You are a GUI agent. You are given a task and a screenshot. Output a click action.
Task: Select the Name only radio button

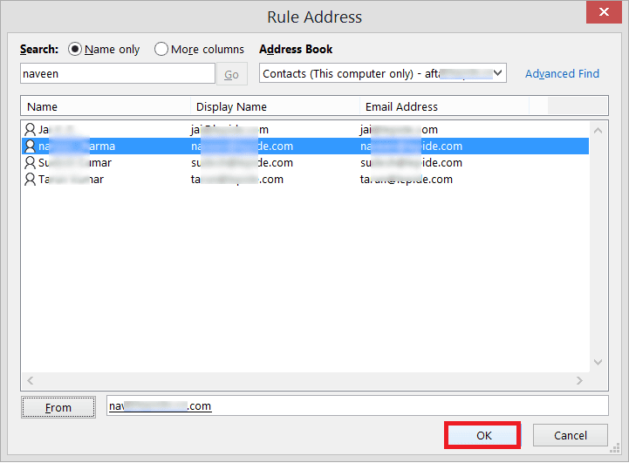coord(75,50)
